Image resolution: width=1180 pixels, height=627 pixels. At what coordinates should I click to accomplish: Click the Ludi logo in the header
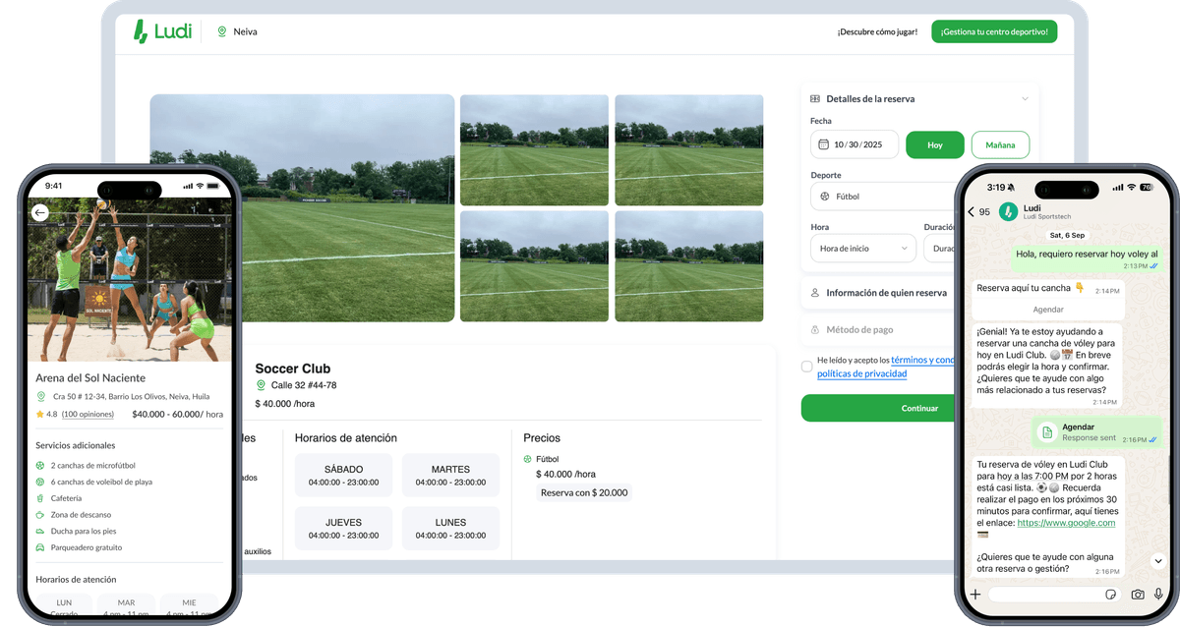point(162,31)
